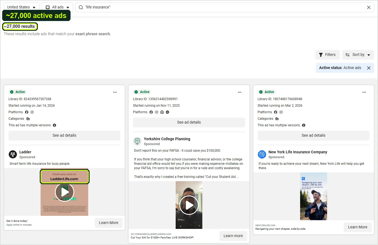Viewport: 378px width, 245px height.
Task: Open New York Life Insurance Company link
Action: click(298, 152)
